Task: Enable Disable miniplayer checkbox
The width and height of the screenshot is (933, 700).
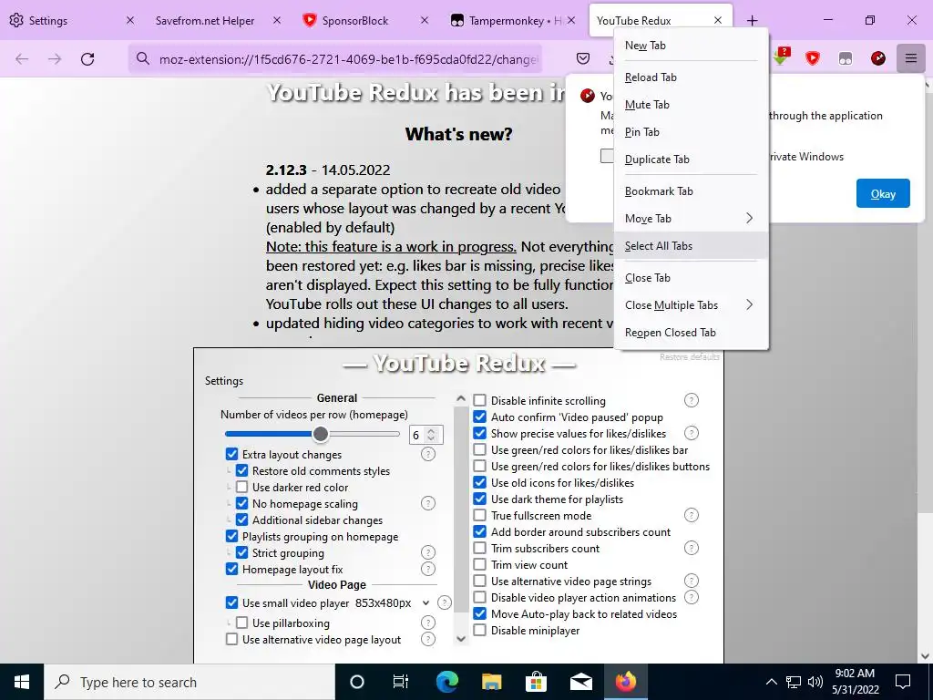Action: click(x=479, y=630)
